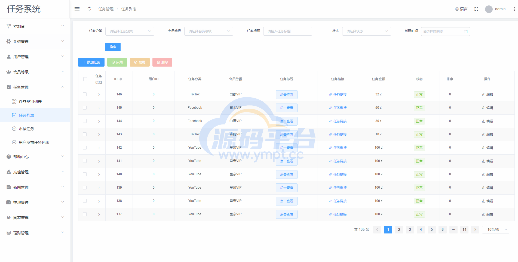Click the calendar icon in 创建时间 field
The height and width of the screenshot is (262, 518).
[466, 32]
